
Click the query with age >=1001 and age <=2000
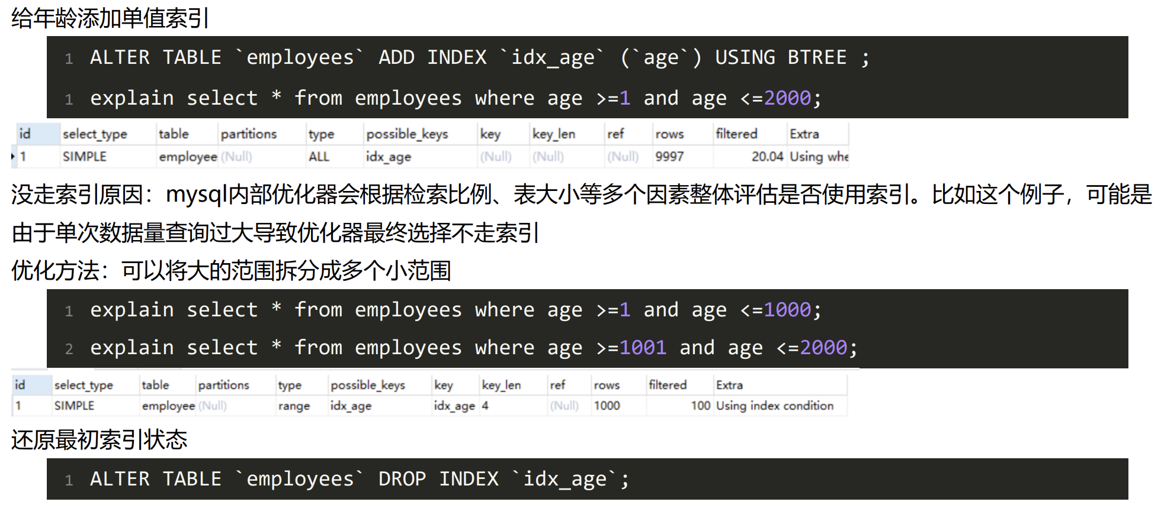pyautogui.click(x=473, y=347)
